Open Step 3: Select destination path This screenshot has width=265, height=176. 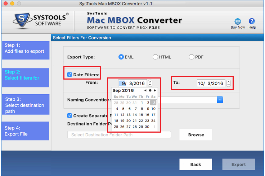coord(25,105)
